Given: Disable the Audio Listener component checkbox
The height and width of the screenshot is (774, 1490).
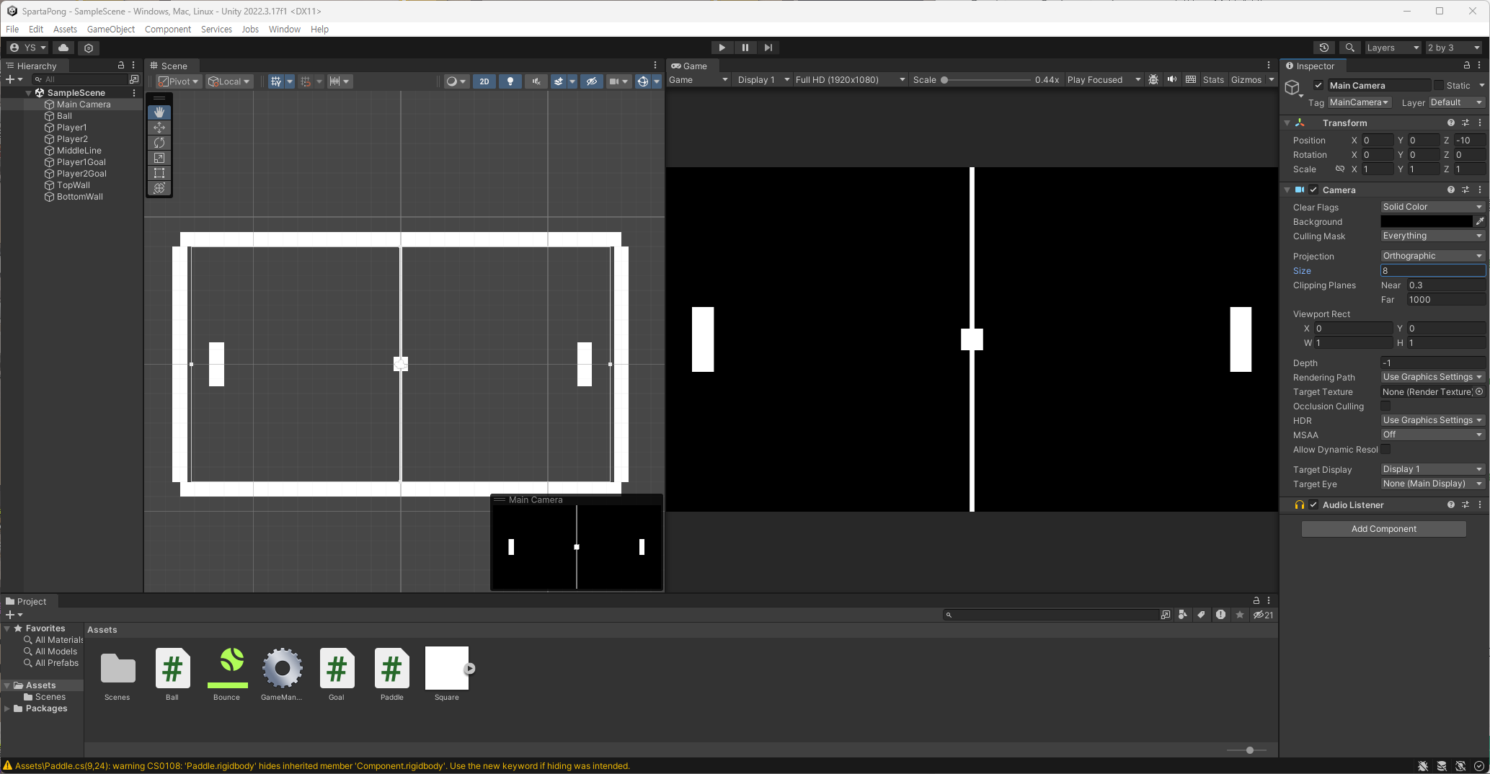Looking at the screenshot, I should click(x=1313, y=505).
